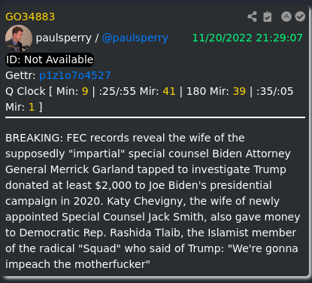Click the share icon on the post

click(x=252, y=17)
